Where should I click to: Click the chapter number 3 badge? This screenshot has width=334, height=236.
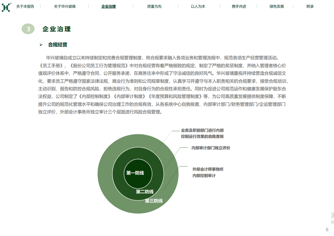tap(28, 29)
